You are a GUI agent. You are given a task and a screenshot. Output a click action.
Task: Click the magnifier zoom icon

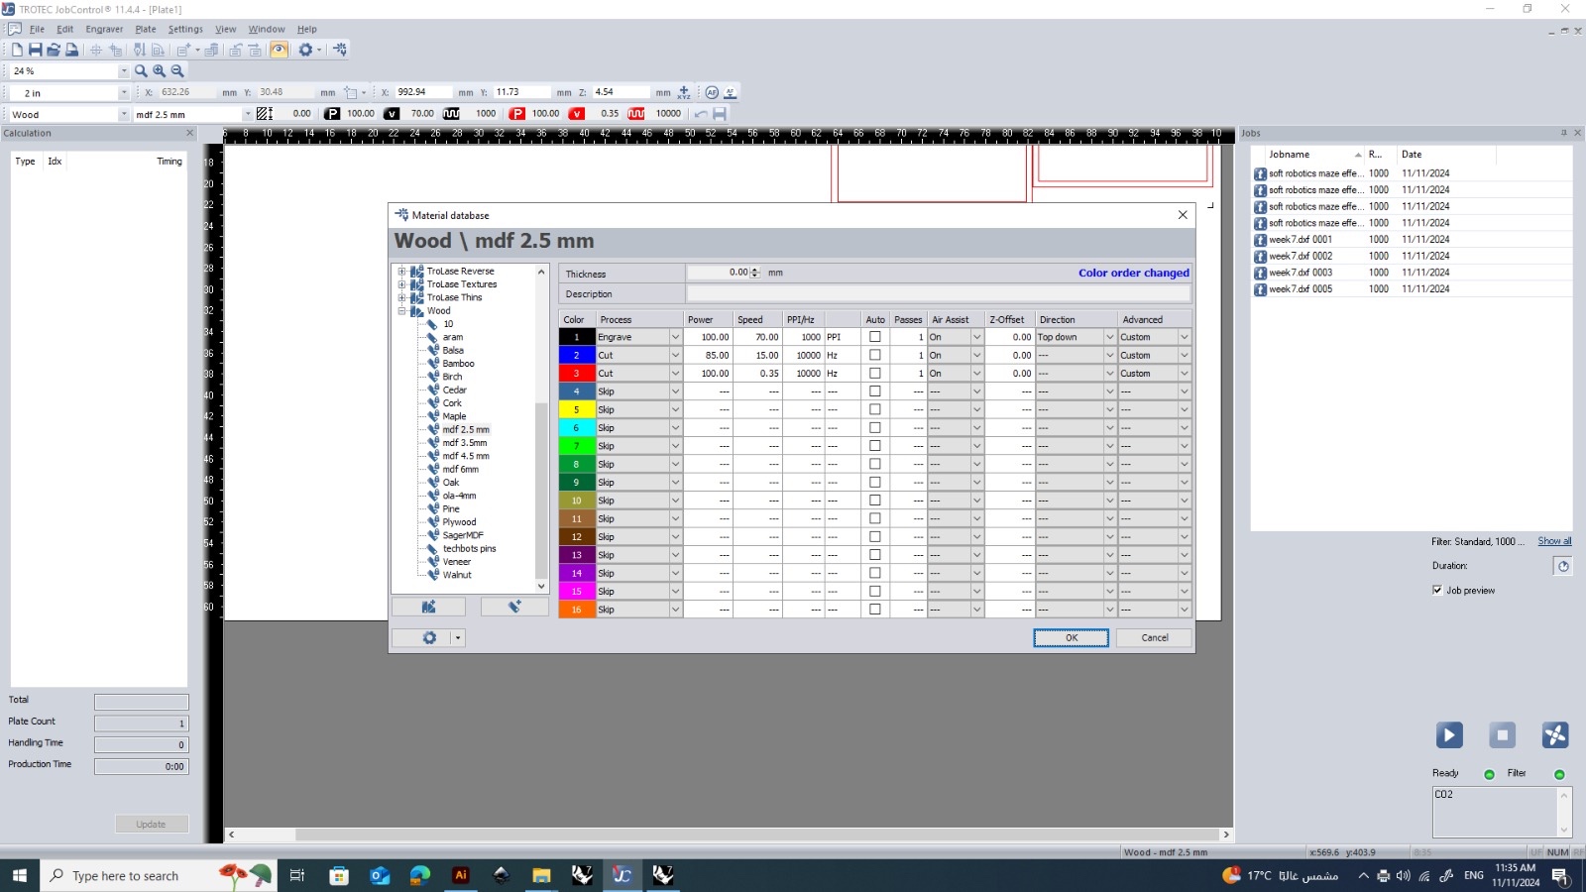[141, 71]
